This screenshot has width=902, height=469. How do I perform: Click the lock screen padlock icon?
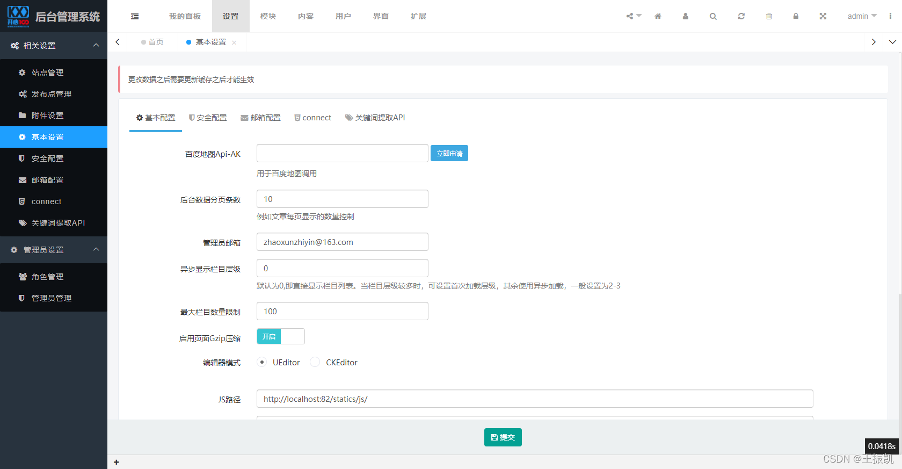[x=796, y=16]
